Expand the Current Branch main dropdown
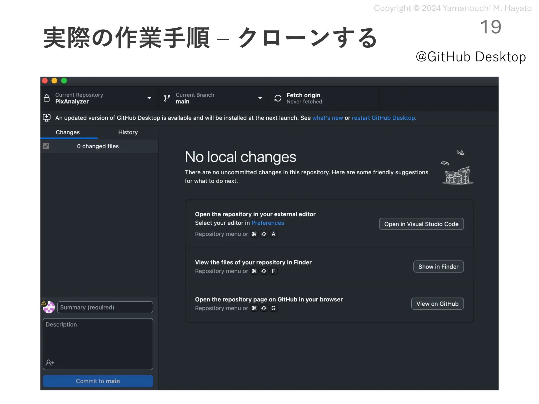The image size is (539, 404). (x=213, y=98)
